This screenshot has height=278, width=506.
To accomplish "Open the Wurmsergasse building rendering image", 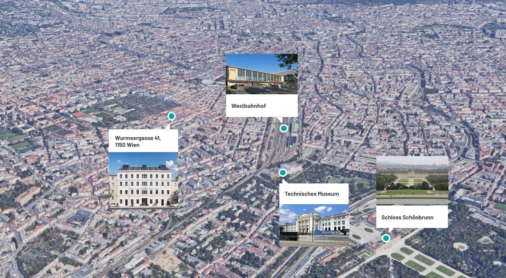I will click(x=143, y=180).
